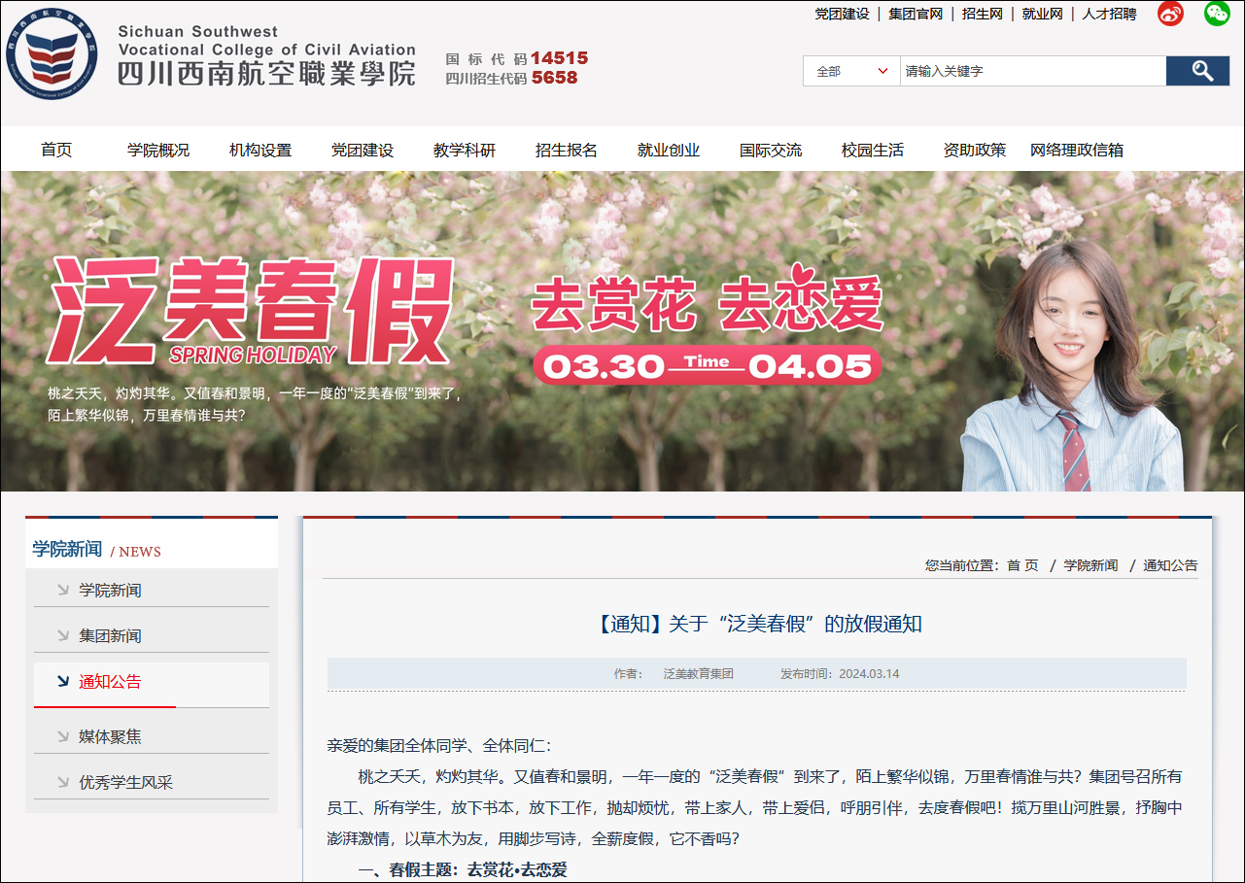Click the 学院新闻 / NEWS sidebar heading
This screenshot has height=883, width=1245.
(x=96, y=550)
